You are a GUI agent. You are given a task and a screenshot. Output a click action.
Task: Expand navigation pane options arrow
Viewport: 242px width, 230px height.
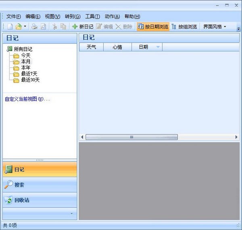coord(72,213)
